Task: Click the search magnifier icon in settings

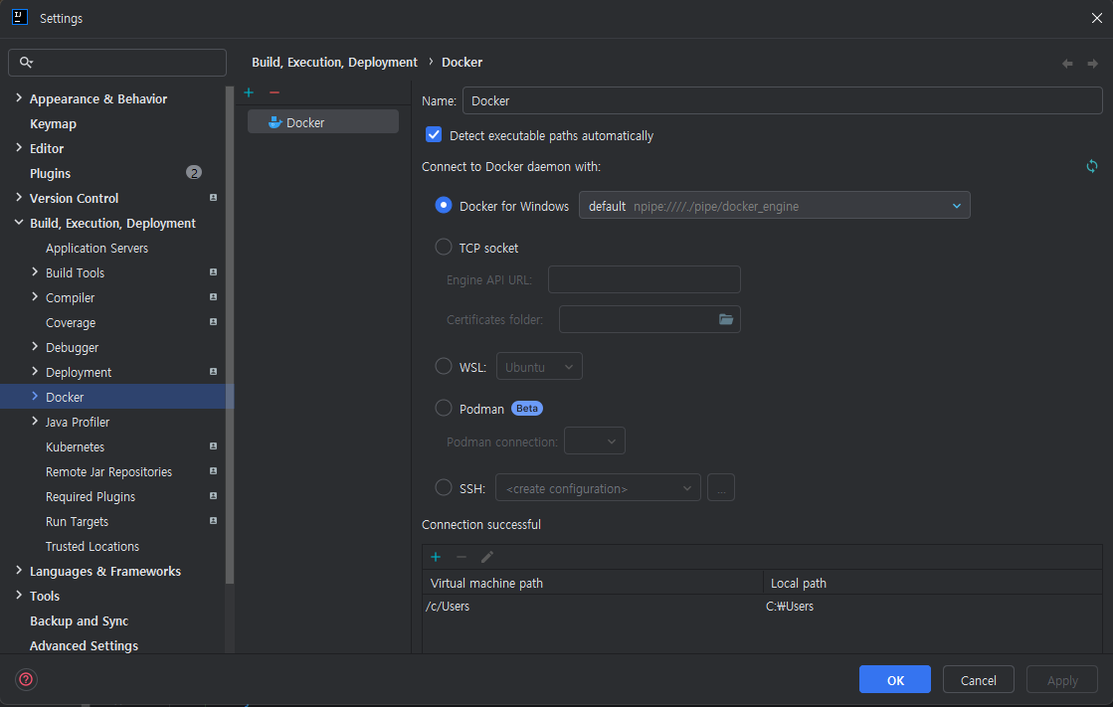Action: (x=26, y=63)
